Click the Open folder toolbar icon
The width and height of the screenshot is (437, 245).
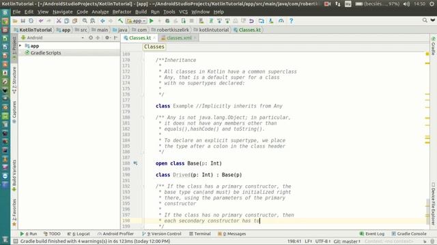tap(15, 21)
